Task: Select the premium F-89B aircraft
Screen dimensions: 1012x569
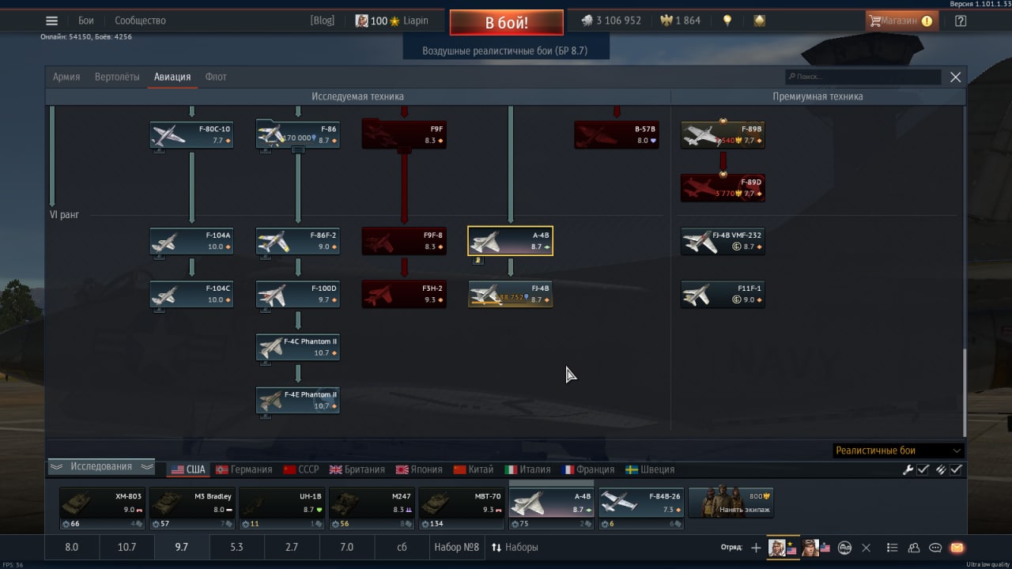Action: pyautogui.click(x=723, y=134)
